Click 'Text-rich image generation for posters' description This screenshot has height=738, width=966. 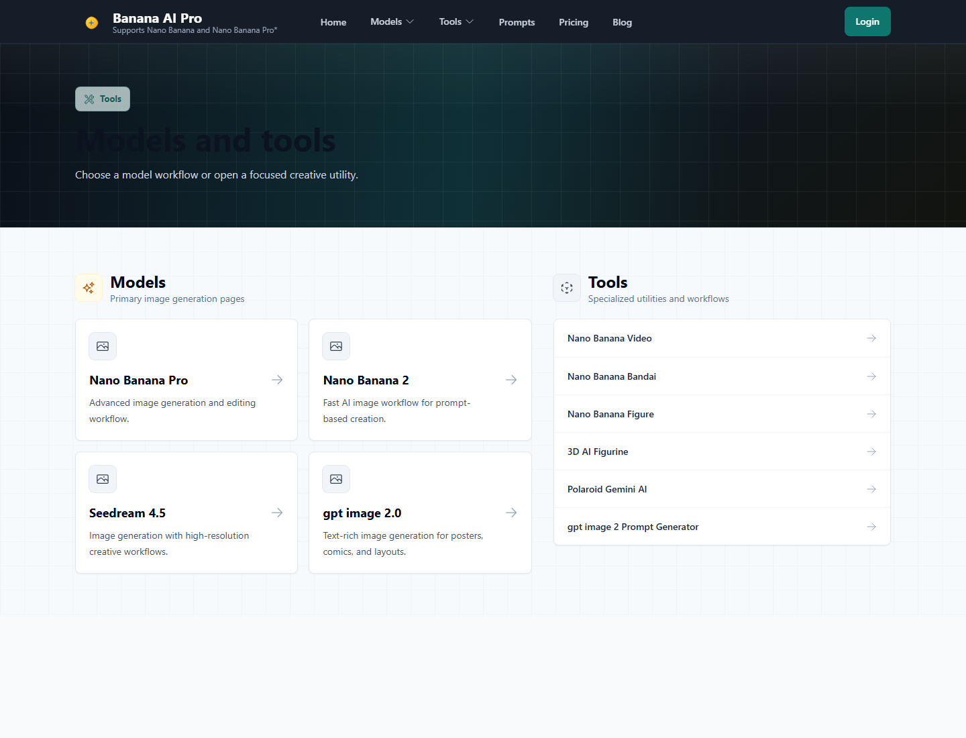403,543
